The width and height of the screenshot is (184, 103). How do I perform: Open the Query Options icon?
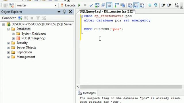click(103, 5)
